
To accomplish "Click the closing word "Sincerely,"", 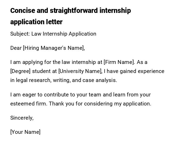I will [22, 118].
